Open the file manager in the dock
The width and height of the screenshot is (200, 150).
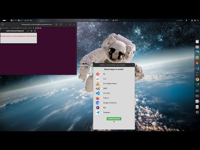point(197,47)
